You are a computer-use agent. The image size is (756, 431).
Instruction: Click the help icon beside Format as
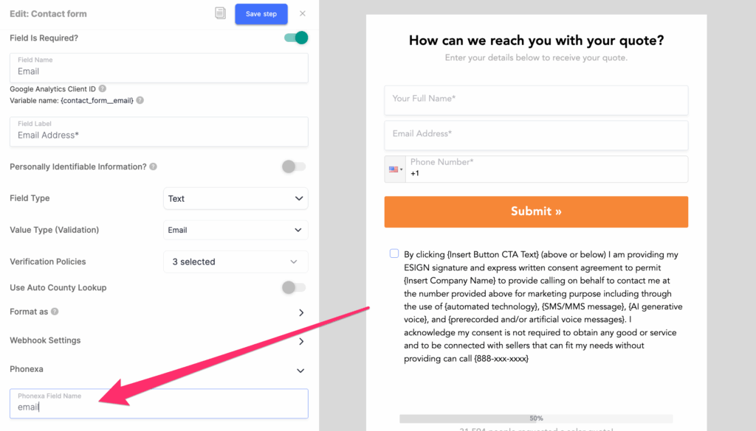[x=56, y=311]
